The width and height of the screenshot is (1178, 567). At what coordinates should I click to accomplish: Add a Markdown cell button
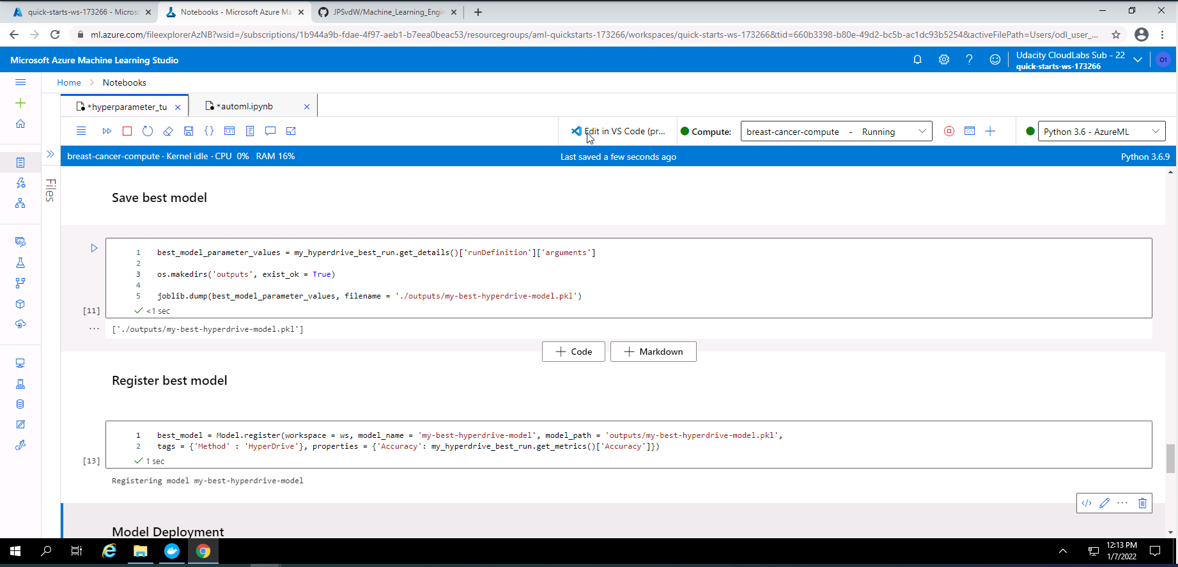(653, 352)
